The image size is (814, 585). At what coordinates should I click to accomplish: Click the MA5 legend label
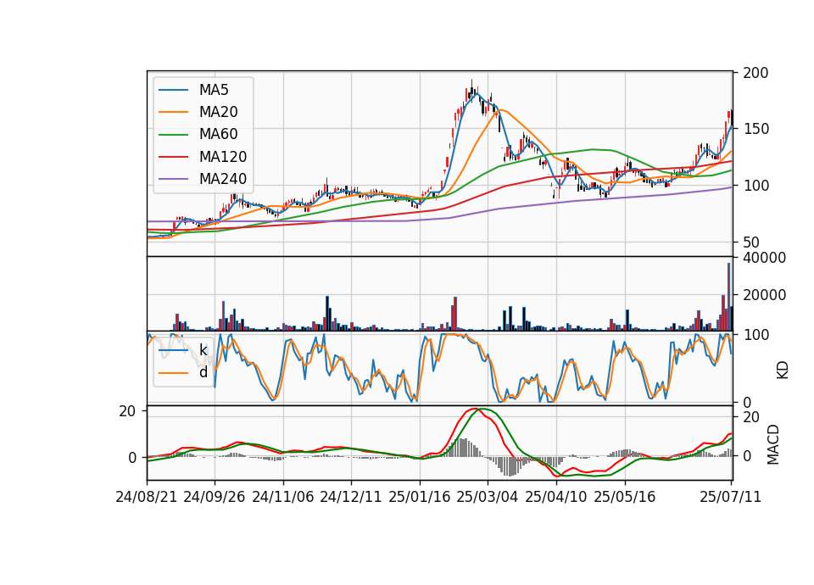click(214, 90)
